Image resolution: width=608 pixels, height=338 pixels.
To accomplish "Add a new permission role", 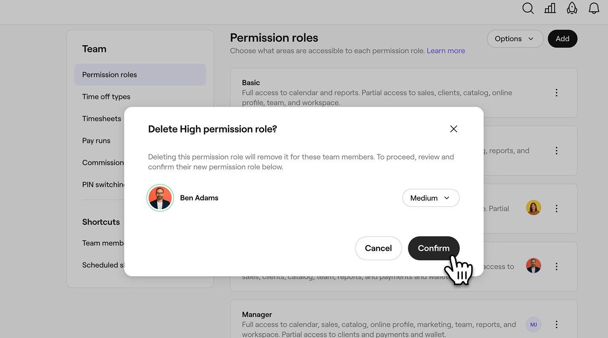I will [x=562, y=38].
